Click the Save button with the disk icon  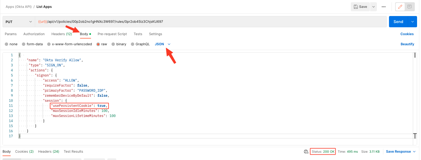click(360, 7)
